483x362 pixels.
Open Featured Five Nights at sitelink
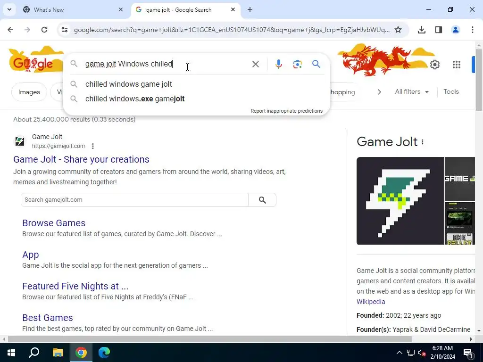click(75, 286)
